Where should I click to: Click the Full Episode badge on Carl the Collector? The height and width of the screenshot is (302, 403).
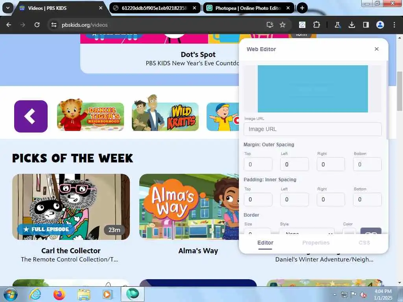tap(46, 229)
